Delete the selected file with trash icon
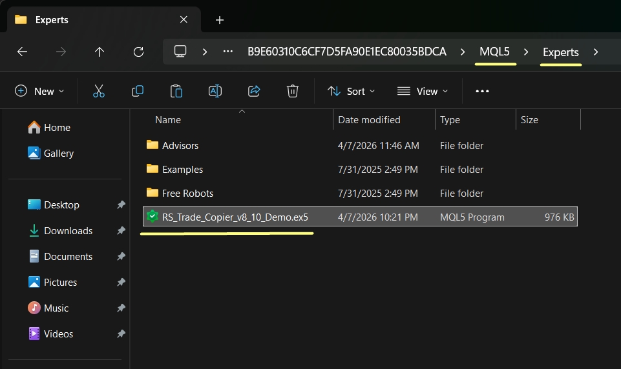Viewport: 621px width, 369px height. pyautogui.click(x=292, y=91)
